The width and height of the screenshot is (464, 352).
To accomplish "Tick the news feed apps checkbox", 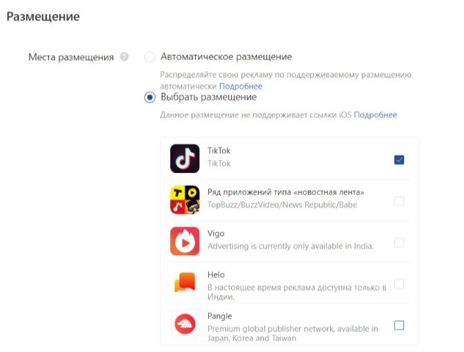I will (399, 201).
